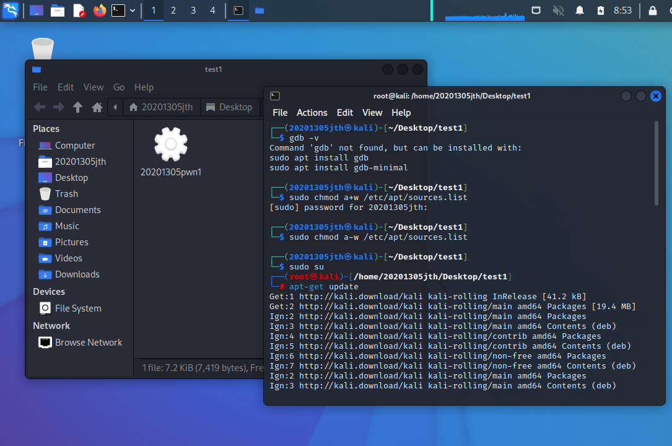Launch the file manager from the panel

point(58,11)
